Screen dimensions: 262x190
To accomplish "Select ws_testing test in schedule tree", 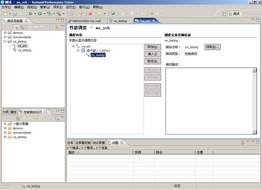I will click(x=98, y=55).
